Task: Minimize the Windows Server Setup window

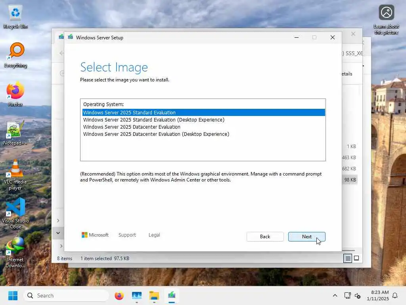Action: point(297,37)
